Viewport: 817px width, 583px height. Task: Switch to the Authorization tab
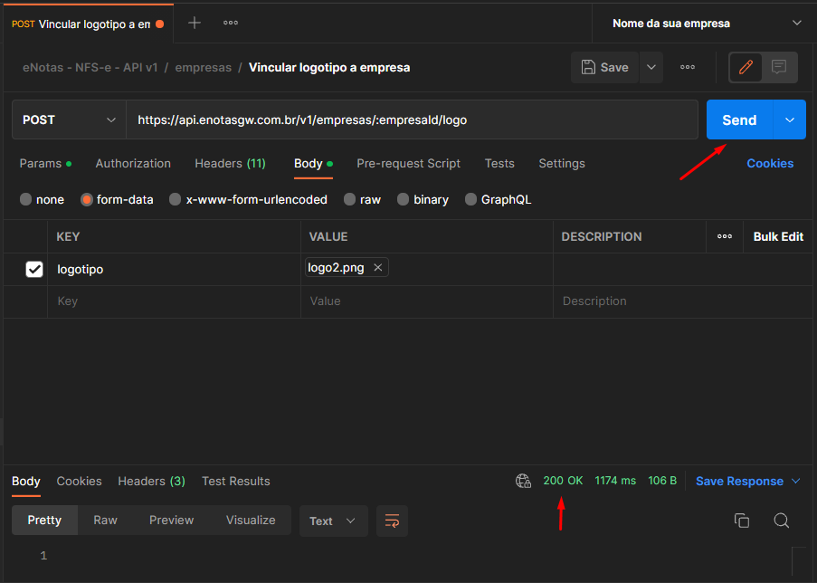pyautogui.click(x=133, y=164)
